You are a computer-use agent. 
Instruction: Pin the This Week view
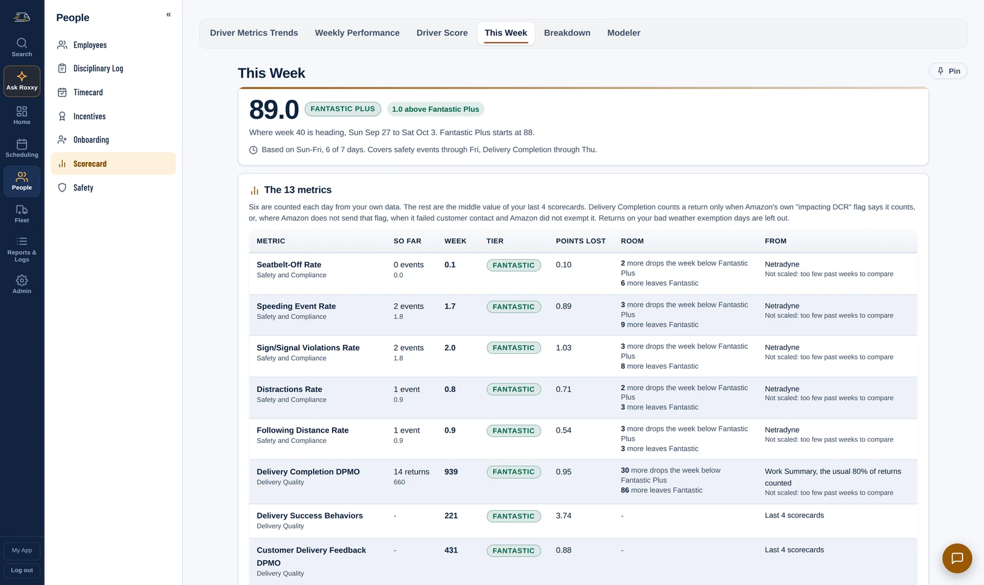(948, 71)
